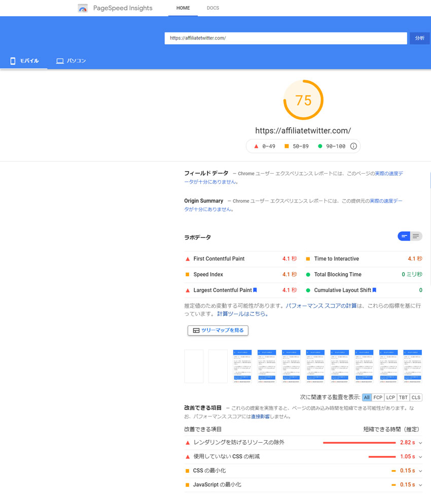
Task: Focus the URL input field
Action: tap(285, 38)
